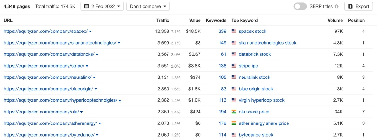The image size is (377, 140).
Task: Sort by the URL column header
Action: coord(8,20)
